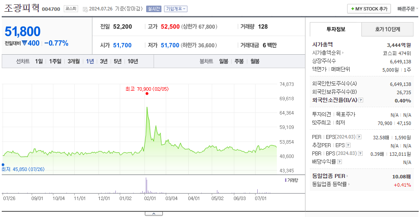Click the down arrow beside 전일대비 400
This screenshot has width=420, height=217.
coord(24,43)
